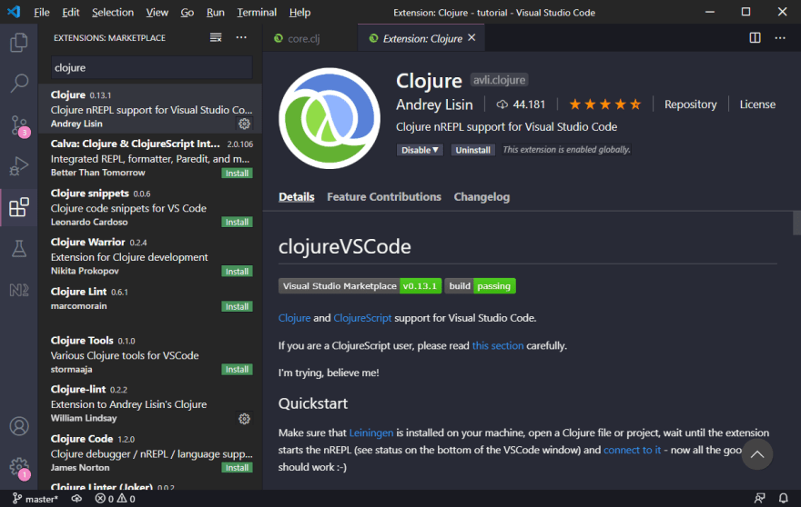801x507 pixels.
Task: Open editor more actions menu
Action: pyautogui.click(x=780, y=38)
